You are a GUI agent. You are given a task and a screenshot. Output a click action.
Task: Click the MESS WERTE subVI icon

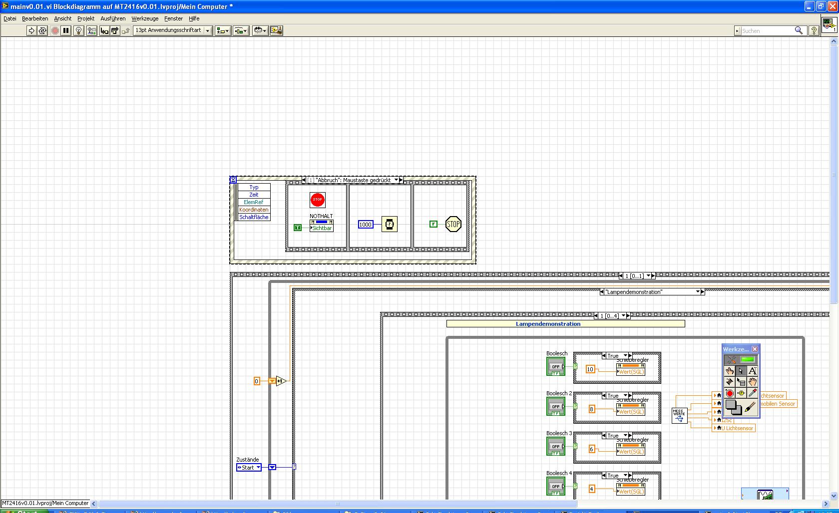pyautogui.click(x=680, y=416)
